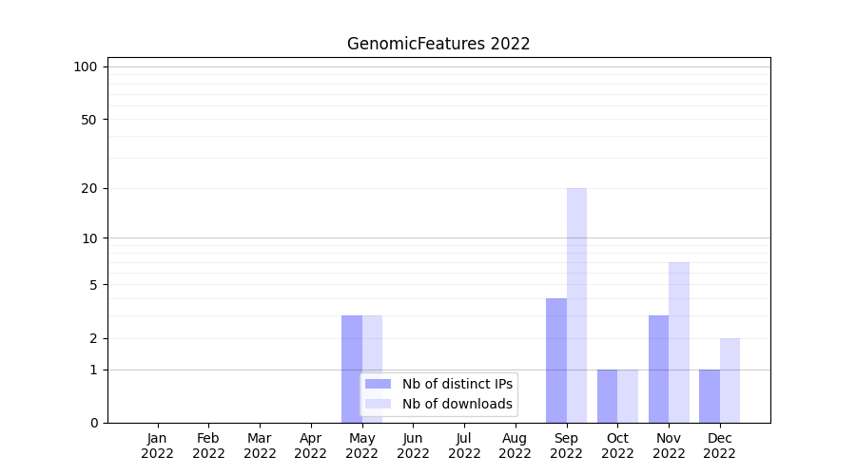Click the Dec 2022 downloads bar
Screen dimensions: 856x475
click(x=730, y=380)
